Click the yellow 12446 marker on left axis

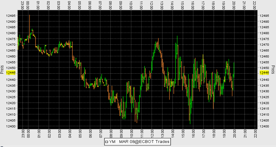coord(11,73)
